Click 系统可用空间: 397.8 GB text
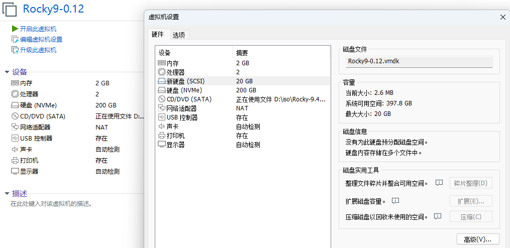 point(378,103)
